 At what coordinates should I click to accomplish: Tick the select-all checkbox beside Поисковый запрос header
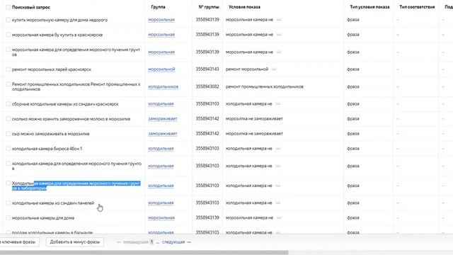click(x=8, y=7)
